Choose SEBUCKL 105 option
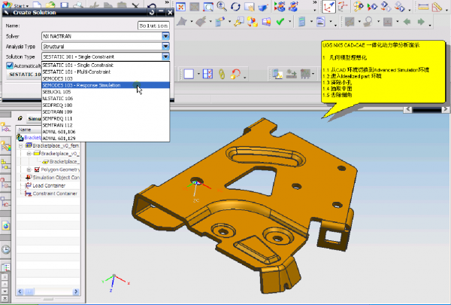The image size is (451, 305). [x=105, y=92]
